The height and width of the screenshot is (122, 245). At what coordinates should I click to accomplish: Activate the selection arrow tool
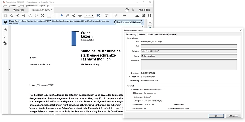tap(61, 15)
